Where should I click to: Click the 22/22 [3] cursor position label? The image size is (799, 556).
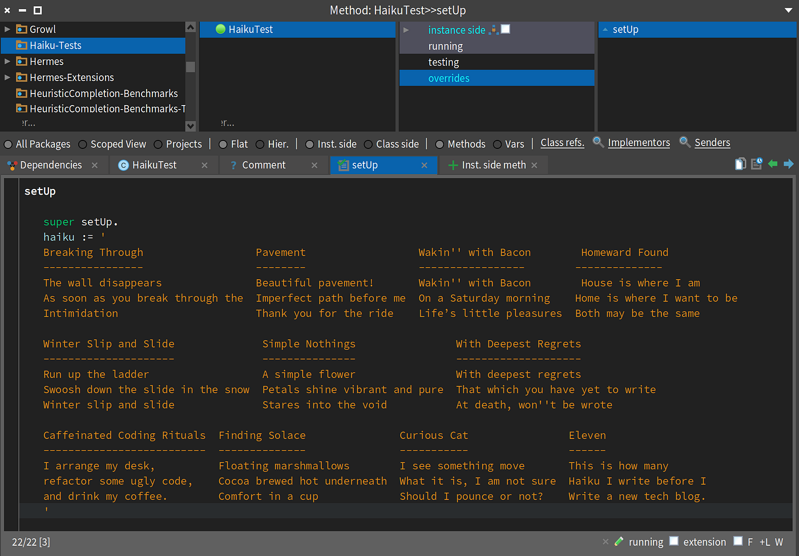pyautogui.click(x=31, y=542)
